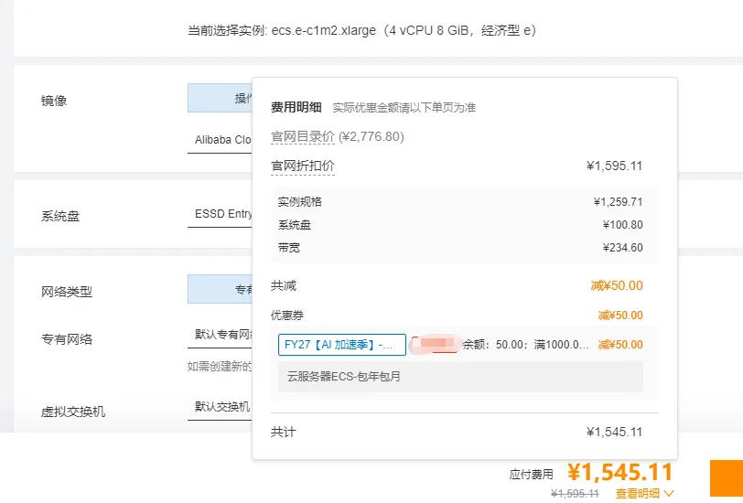Click the 实际优惠金额请以下单页为准 note
743x503 pixels.
(x=404, y=108)
